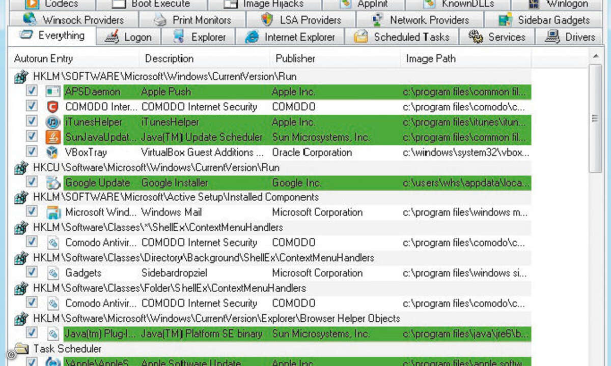Select 'Java(TM) Platform SE binary' description cell
This screenshot has height=366, width=611.
[202, 334]
